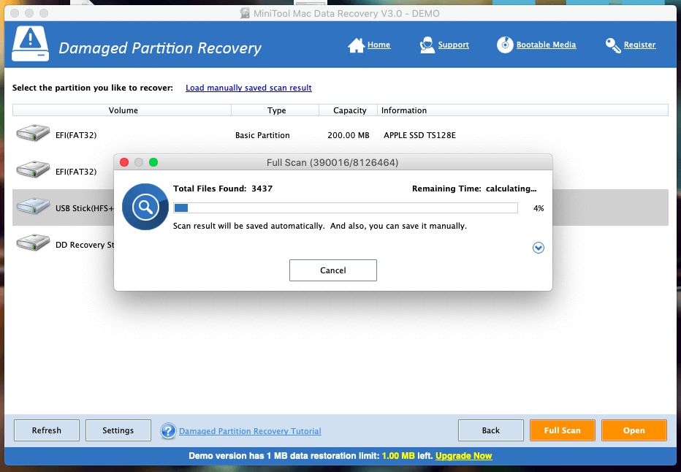This screenshot has height=472, width=681.
Task: Click the tutorial question mark icon
Action: click(168, 431)
